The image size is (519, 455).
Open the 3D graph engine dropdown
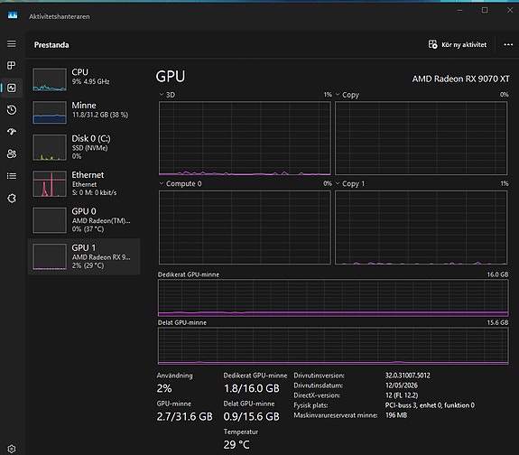[x=167, y=95]
